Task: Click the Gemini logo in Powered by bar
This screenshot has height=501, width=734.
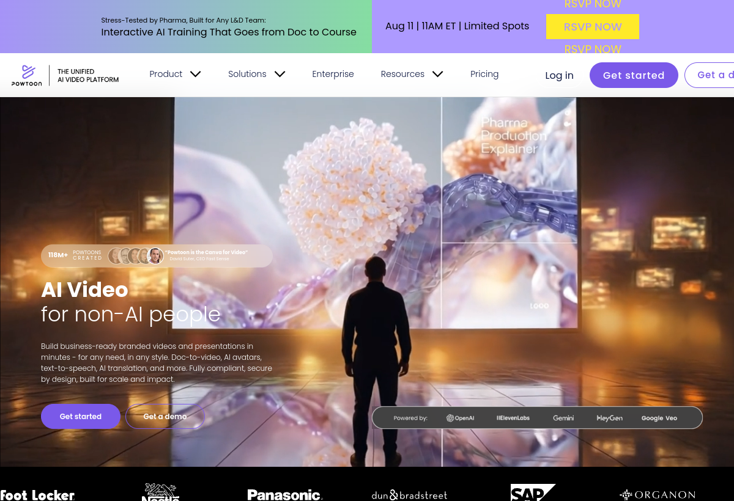Action: [563, 418]
